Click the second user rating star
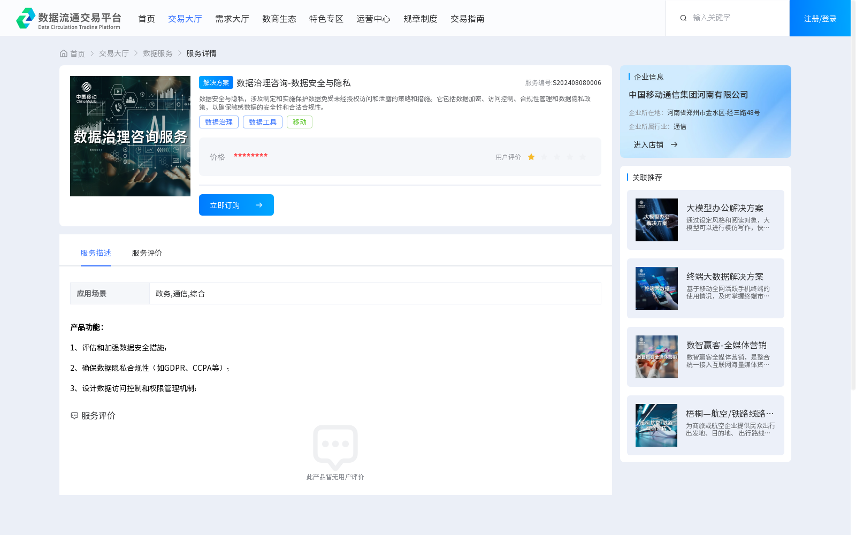This screenshot has width=856, height=535. pos(544,157)
